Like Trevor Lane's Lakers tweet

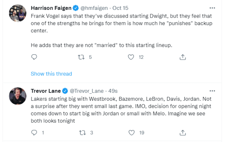[x=131, y=133]
